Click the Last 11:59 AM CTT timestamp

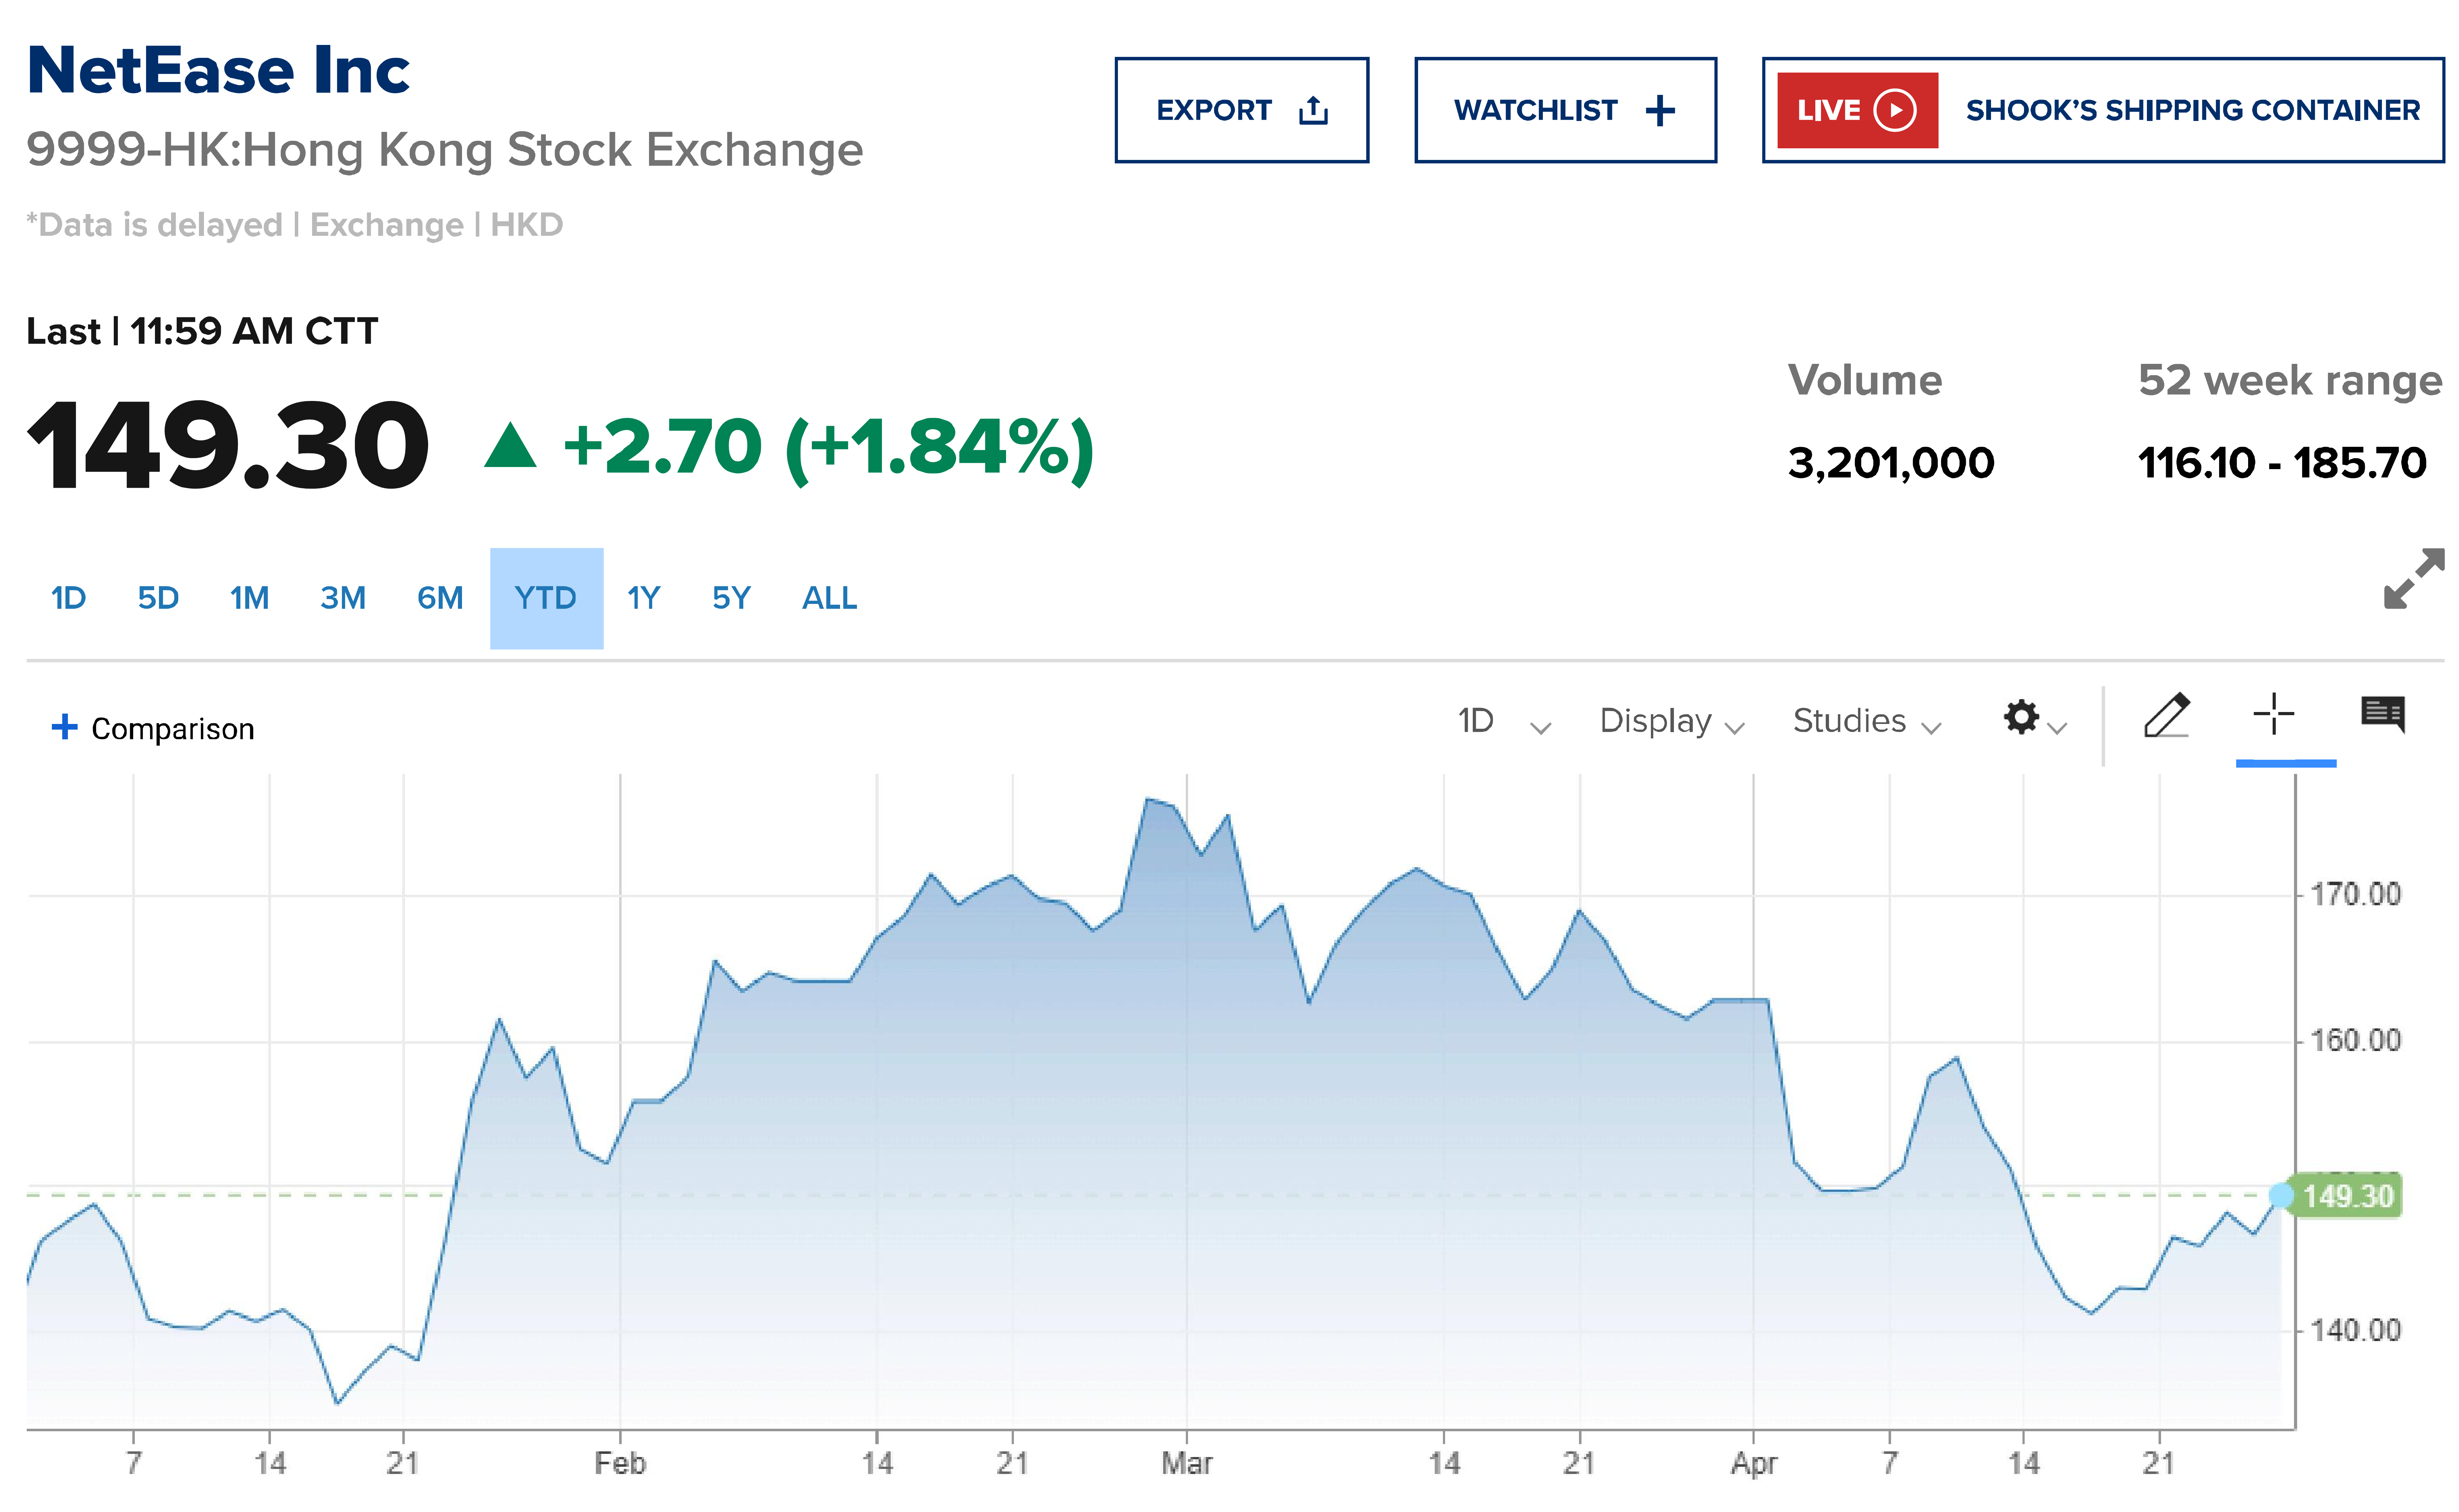click(x=202, y=331)
